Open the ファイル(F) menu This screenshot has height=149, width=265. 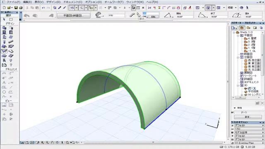tap(13, 2)
